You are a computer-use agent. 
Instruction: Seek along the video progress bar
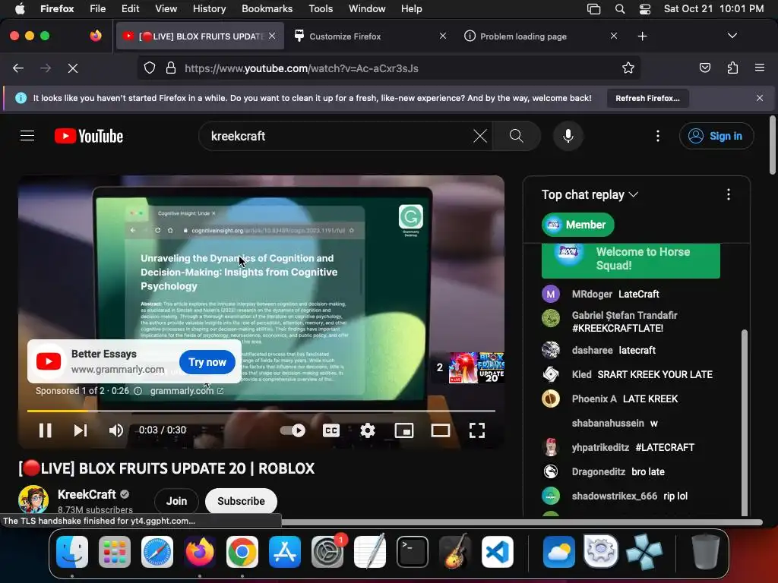click(x=261, y=411)
